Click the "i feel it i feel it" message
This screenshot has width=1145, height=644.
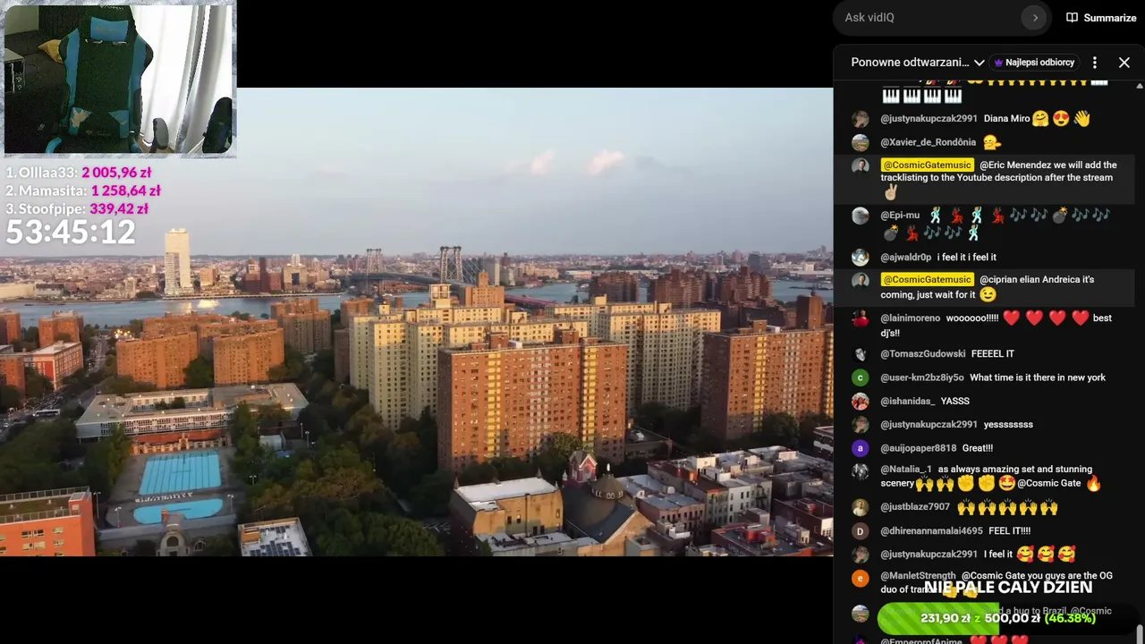tap(967, 258)
